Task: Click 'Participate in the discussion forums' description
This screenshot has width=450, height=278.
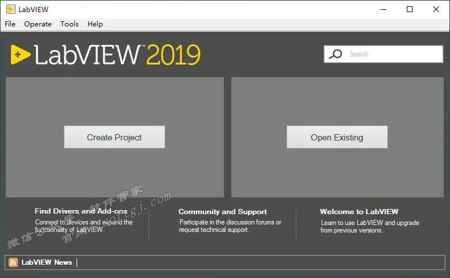Action: [x=230, y=226]
